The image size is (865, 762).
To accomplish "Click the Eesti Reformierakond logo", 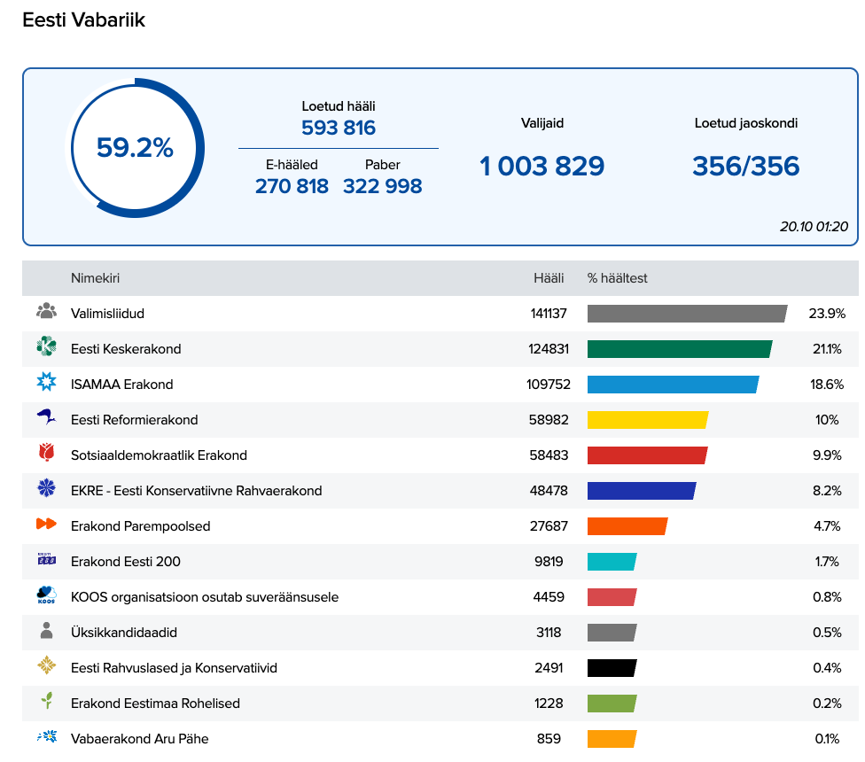I will point(46,418).
